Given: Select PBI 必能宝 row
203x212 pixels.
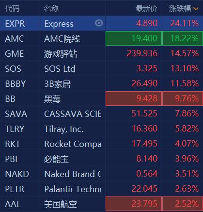Looking at the screenshot, I should pyautogui.click(x=101, y=159).
